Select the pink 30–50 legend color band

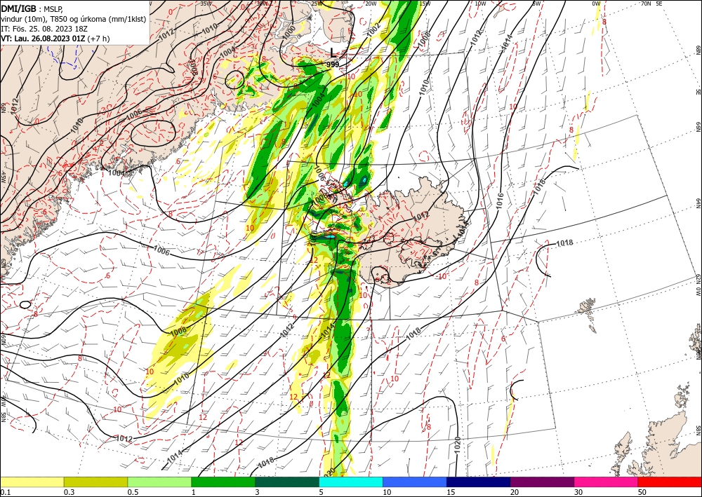pos(607,482)
